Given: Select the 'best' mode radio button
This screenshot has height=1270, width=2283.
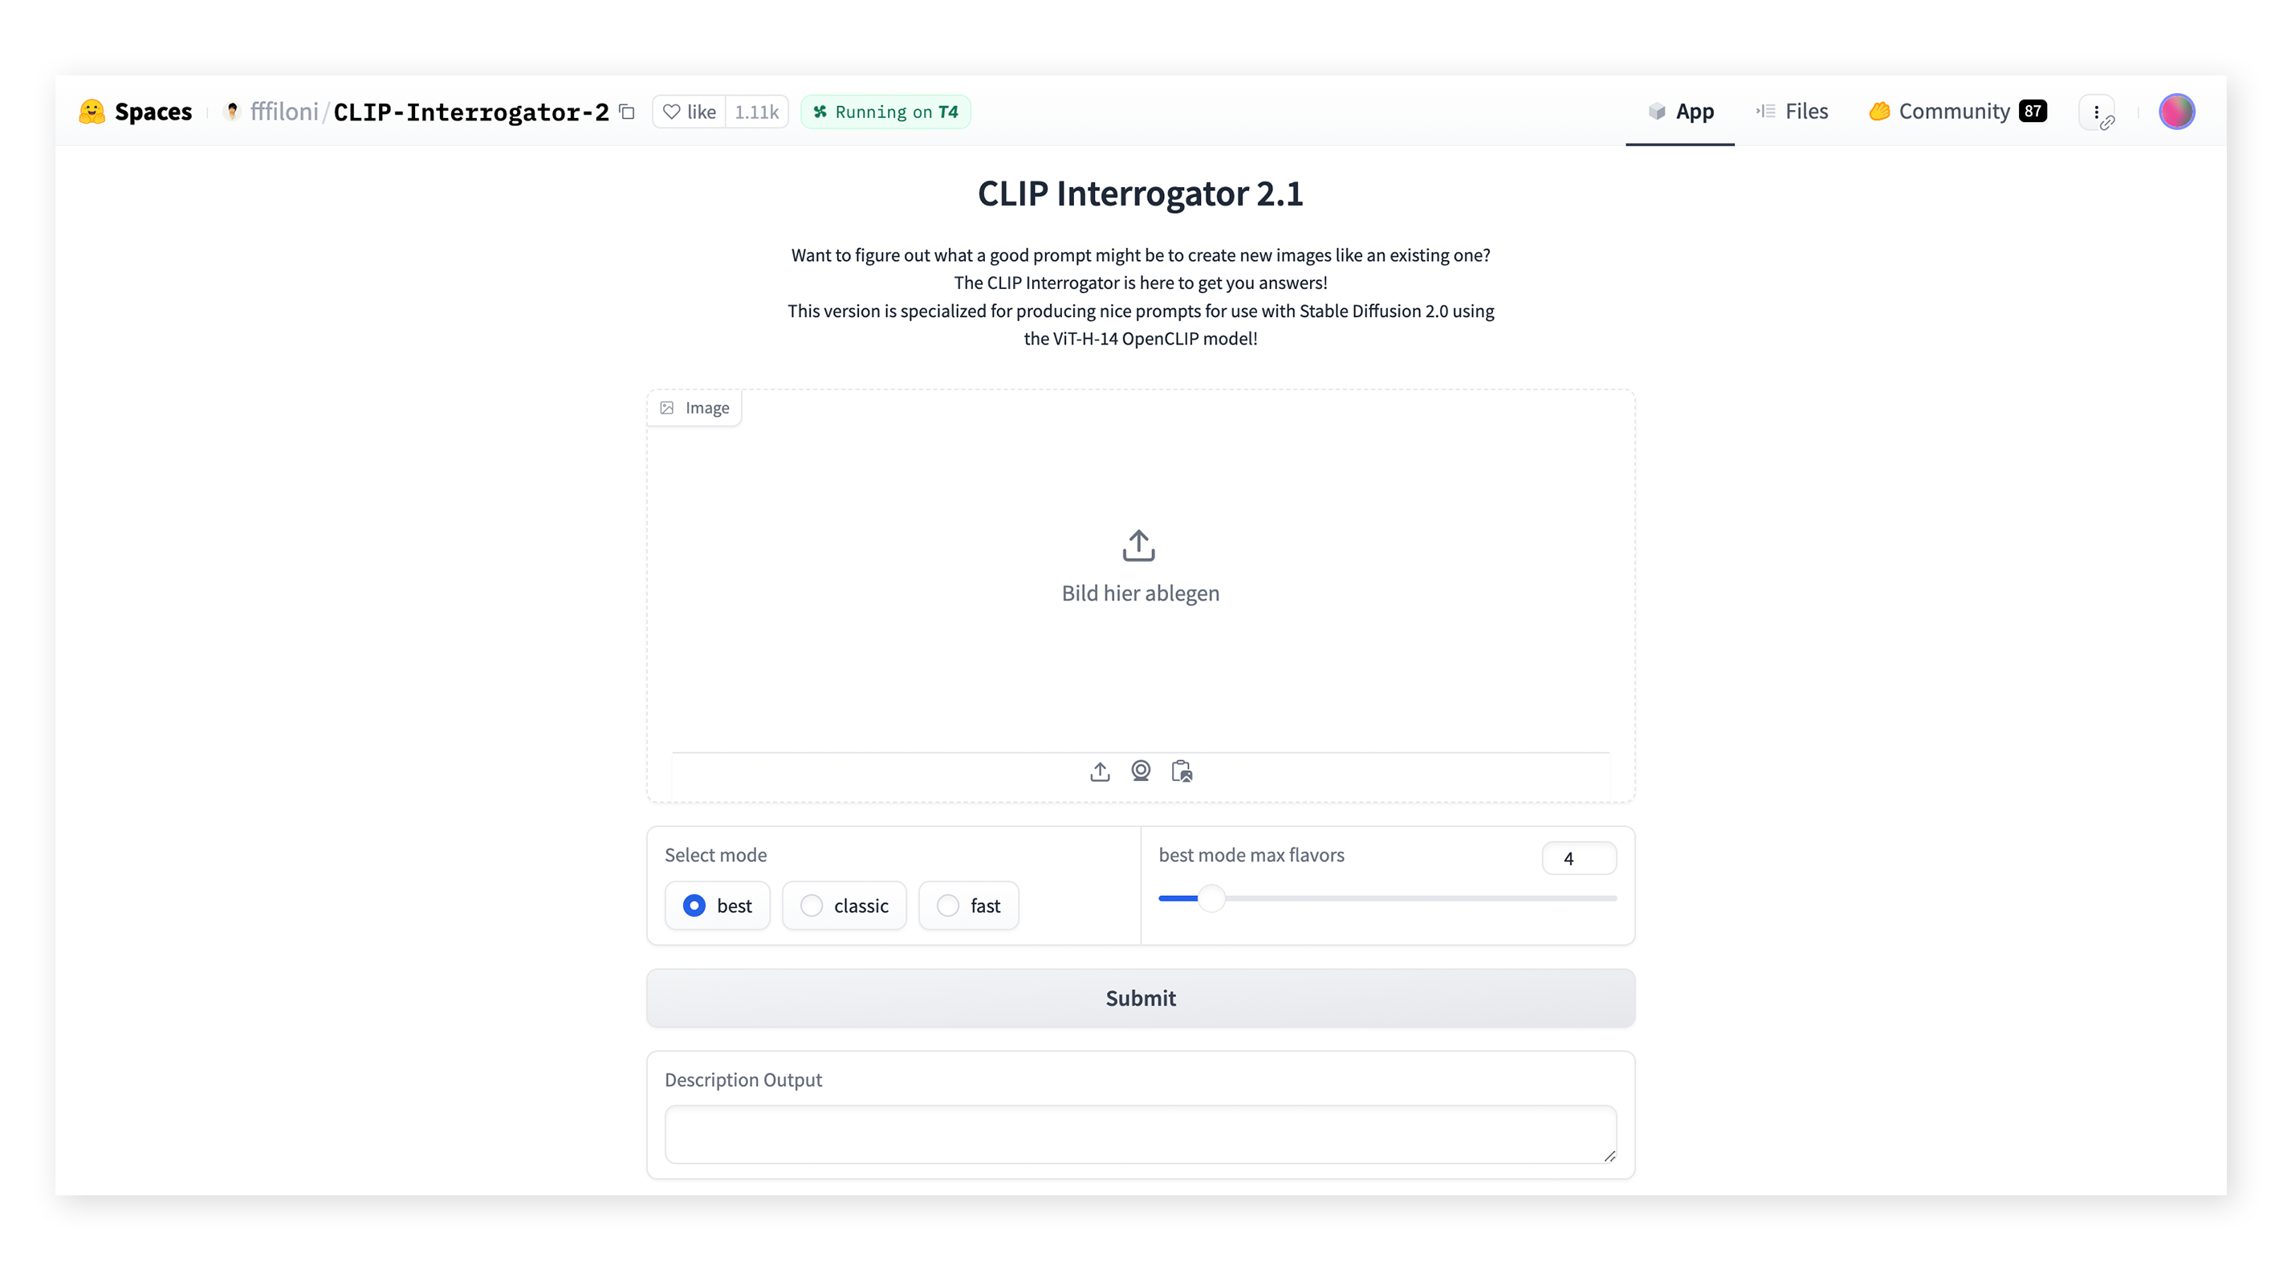Looking at the screenshot, I should pos(694,906).
